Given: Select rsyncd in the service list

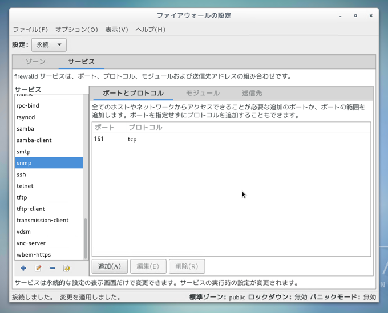Looking at the screenshot, I should coord(48,117).
